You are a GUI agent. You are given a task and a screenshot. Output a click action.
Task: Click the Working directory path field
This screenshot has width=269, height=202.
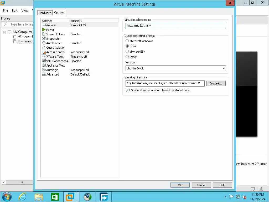[165, 83]
